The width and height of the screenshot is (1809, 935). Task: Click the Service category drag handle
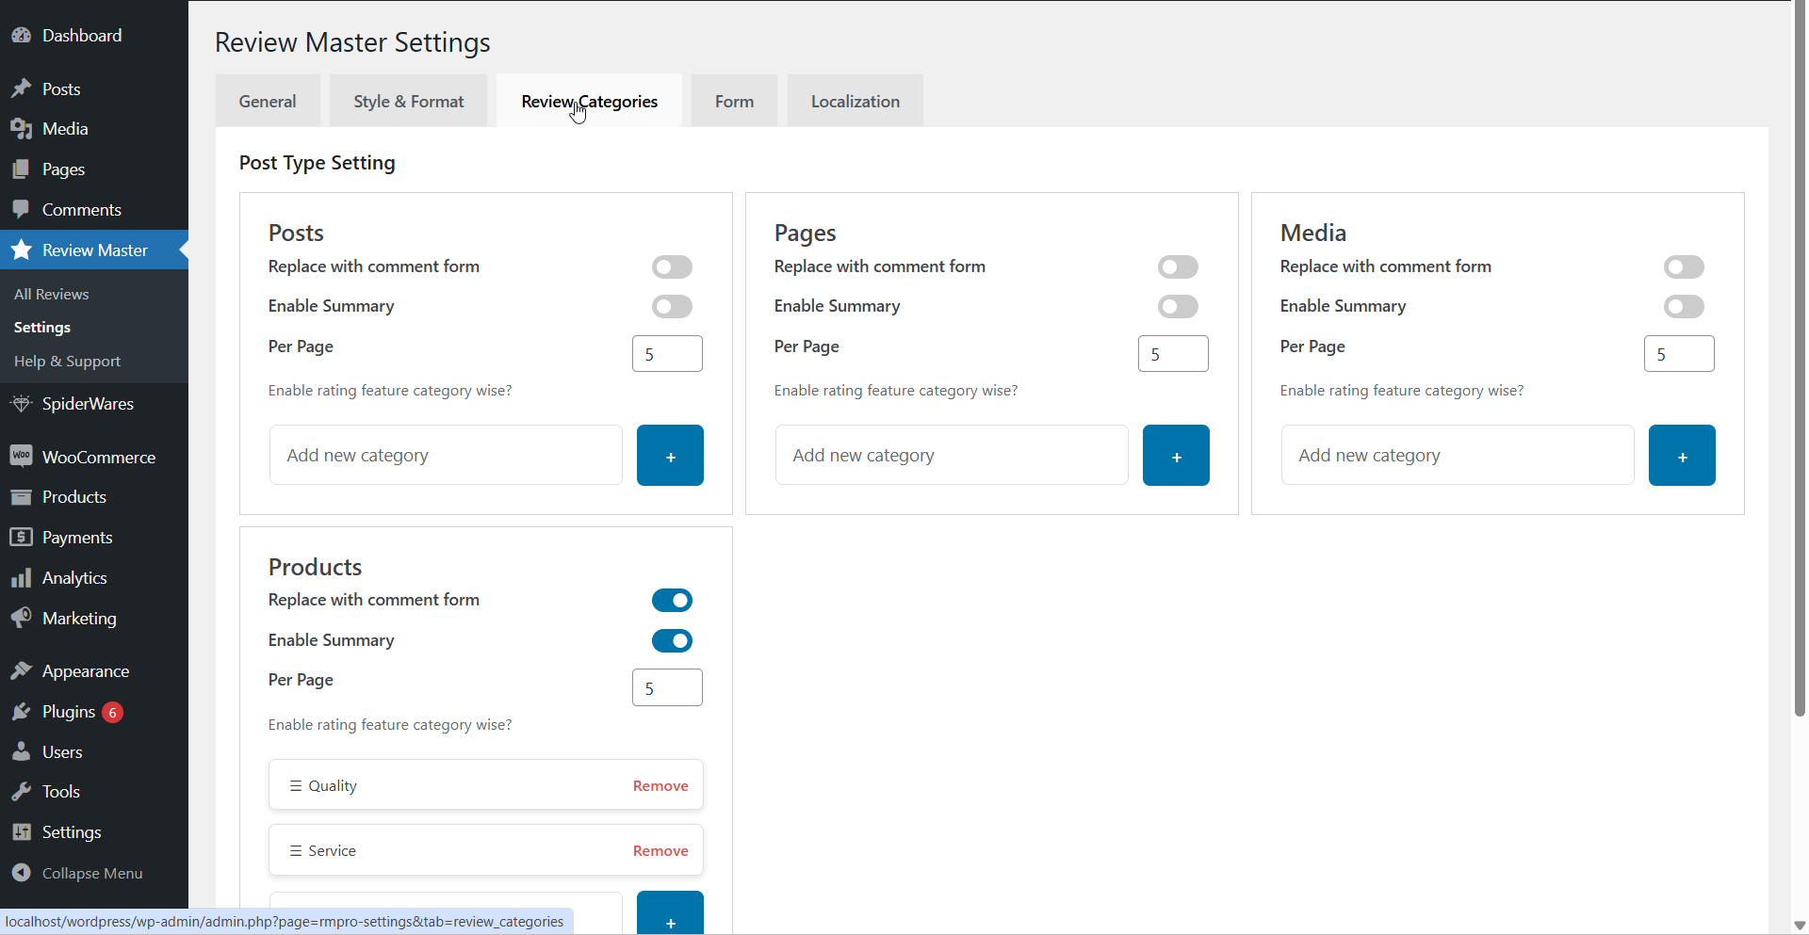point(296,850)
